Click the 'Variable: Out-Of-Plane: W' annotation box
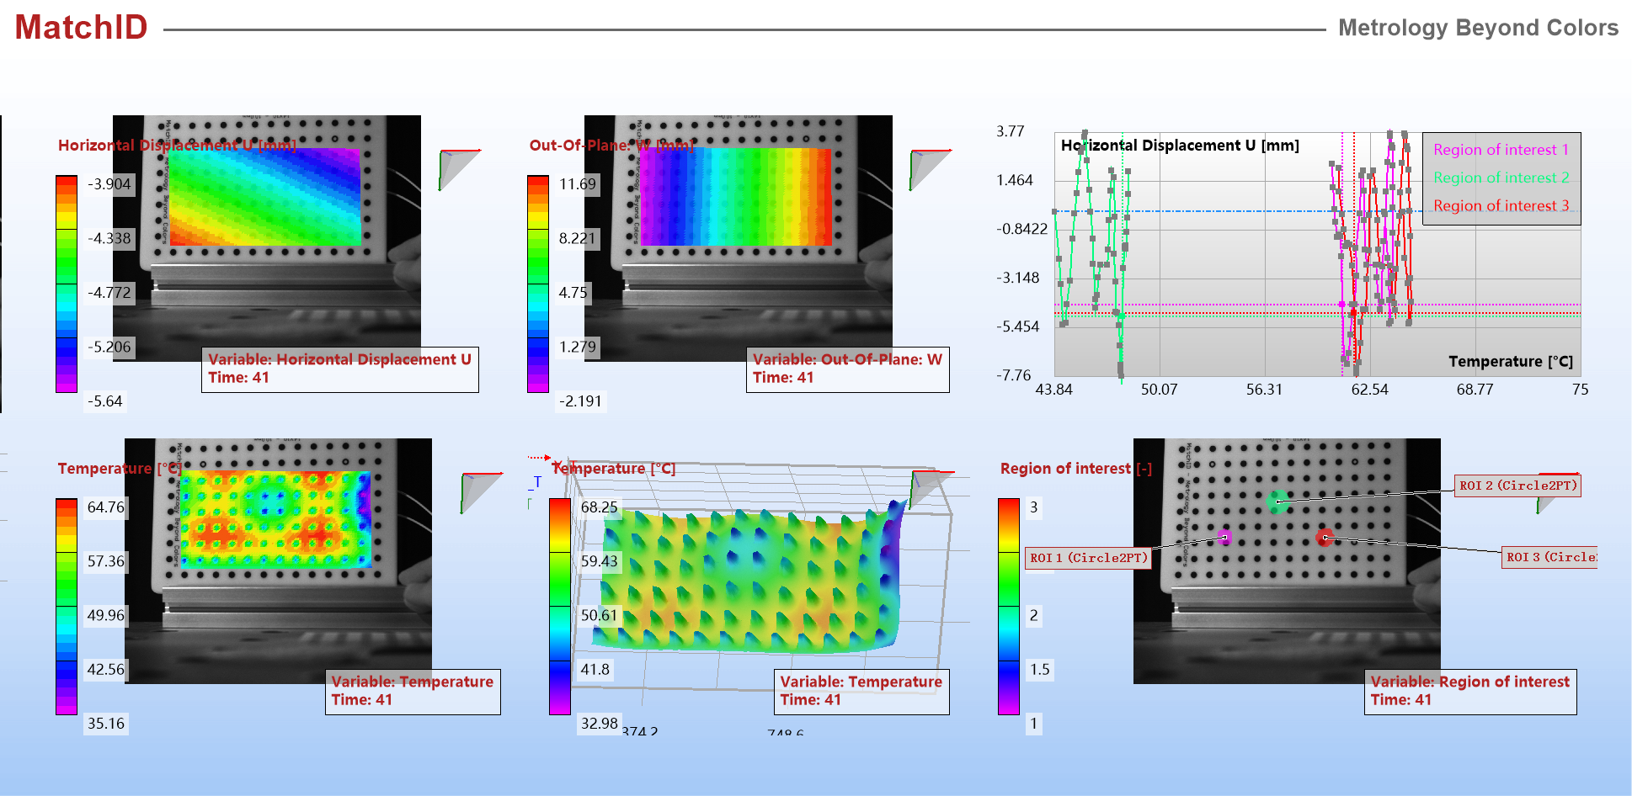This screenshot has height=796, width=1632. 848,369
